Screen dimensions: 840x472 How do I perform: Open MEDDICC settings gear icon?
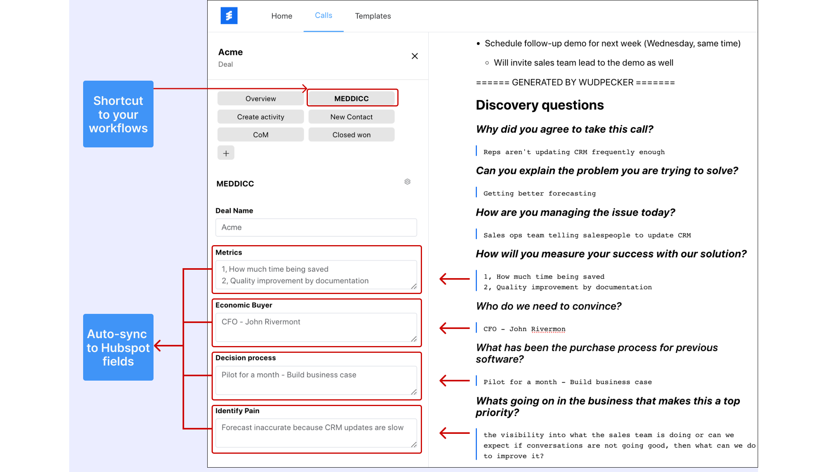(407, 182)
